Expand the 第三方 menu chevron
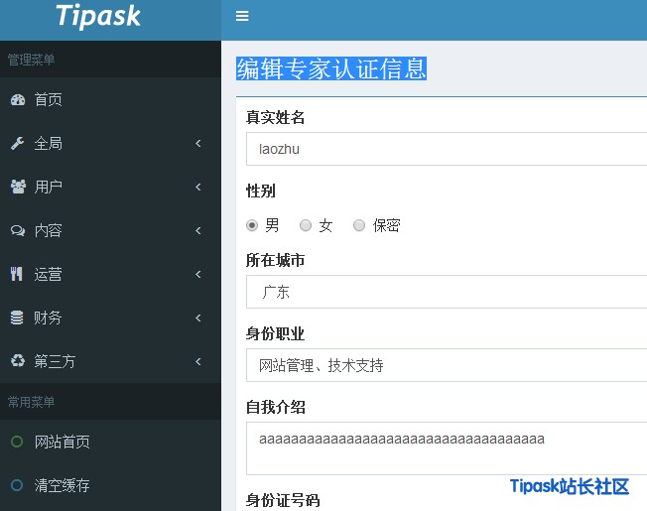This screenshot has width=647, height=511. 198,362
